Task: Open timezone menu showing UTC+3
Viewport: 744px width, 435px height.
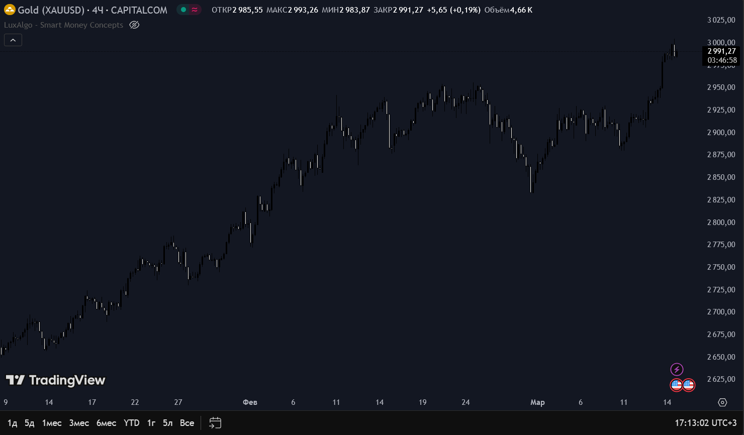Action: click(x=705, y=423)
